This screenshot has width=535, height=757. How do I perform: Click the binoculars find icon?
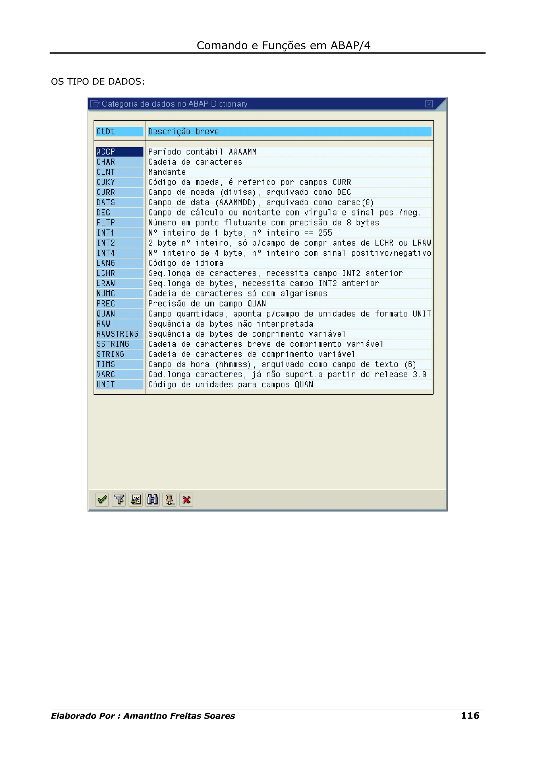[153, 499]
